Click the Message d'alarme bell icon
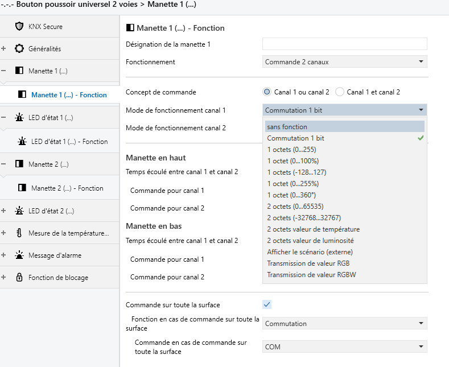The height and width of the screenshot is (367, 449). (x=19, y=255)
